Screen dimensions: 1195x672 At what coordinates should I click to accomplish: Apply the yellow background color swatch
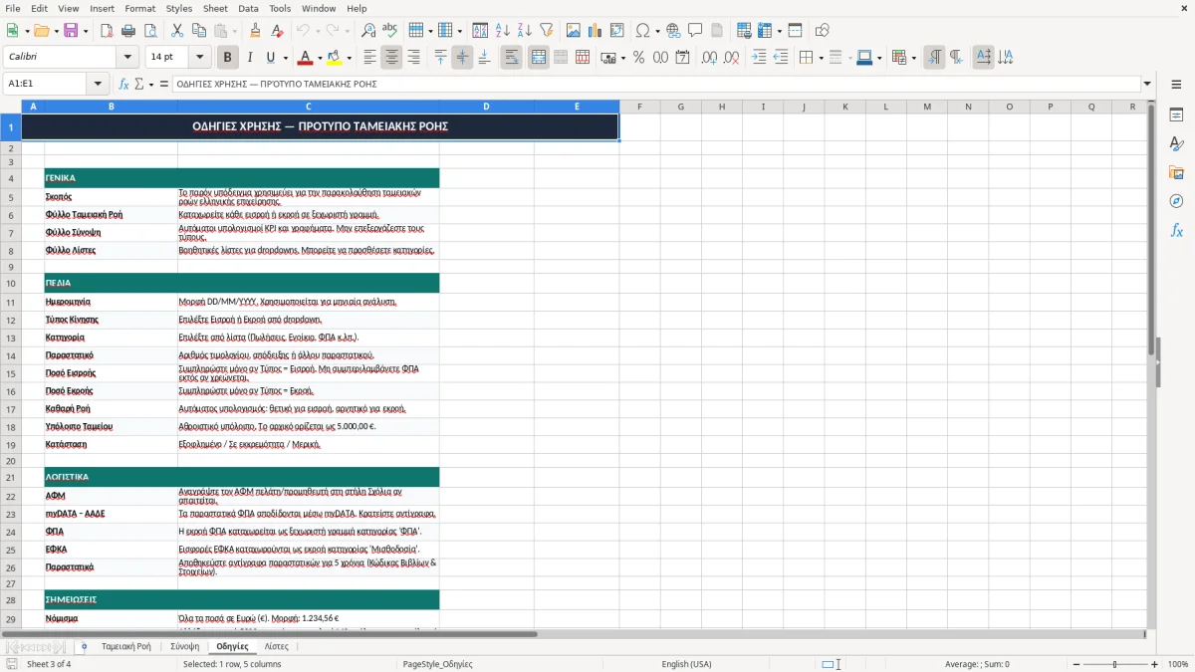point(336,58)
